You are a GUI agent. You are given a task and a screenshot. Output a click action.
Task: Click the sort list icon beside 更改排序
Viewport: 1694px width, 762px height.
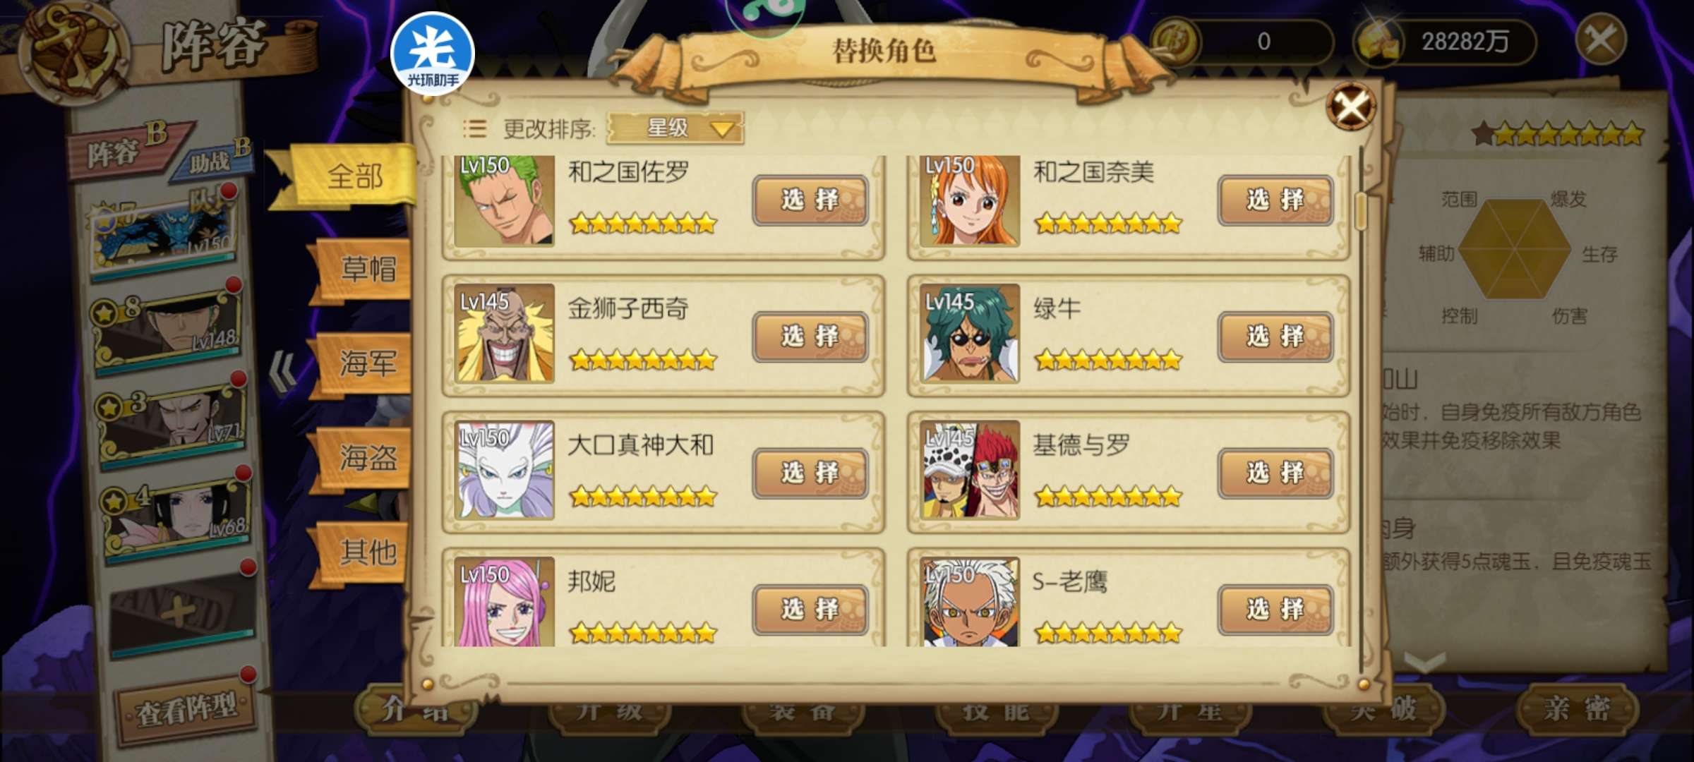click(x=474, y=128)
